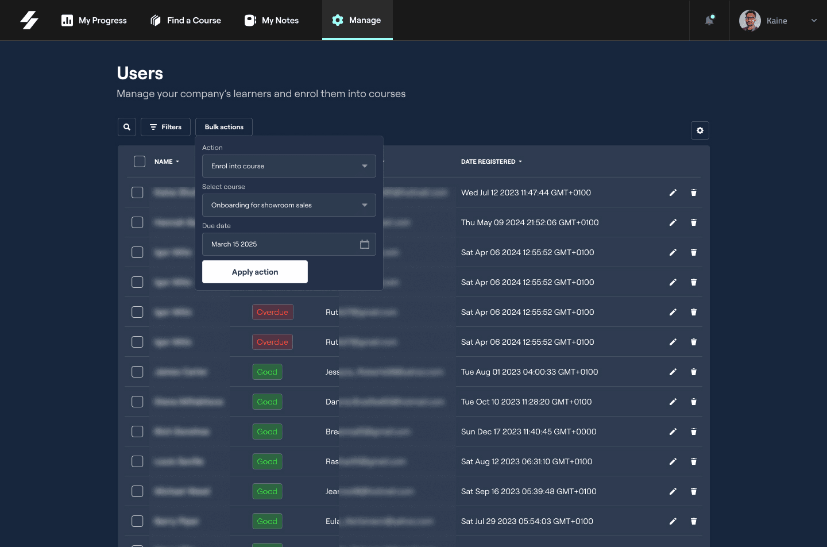
Task: Toggle the select-all checkbox beside NAME
Action: point(140,161)
